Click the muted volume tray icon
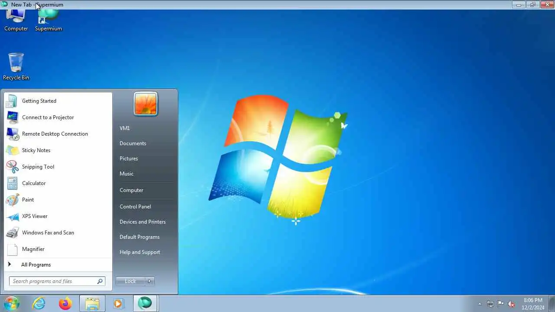 [x=512, y=304]
